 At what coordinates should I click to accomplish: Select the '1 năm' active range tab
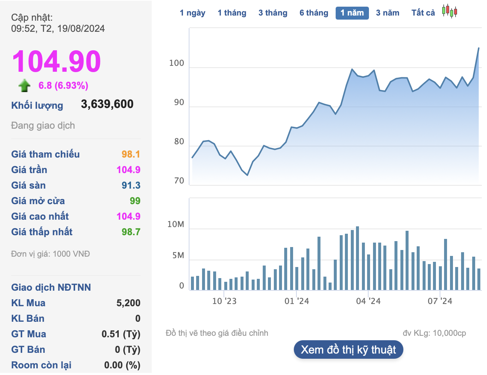(352, 13)
